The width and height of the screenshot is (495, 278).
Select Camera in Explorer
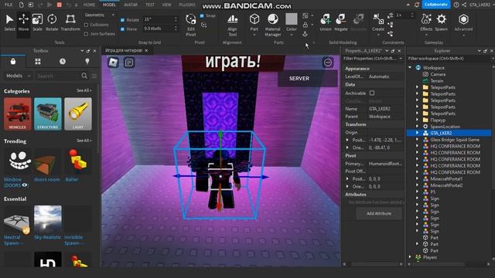click(438, 74)
